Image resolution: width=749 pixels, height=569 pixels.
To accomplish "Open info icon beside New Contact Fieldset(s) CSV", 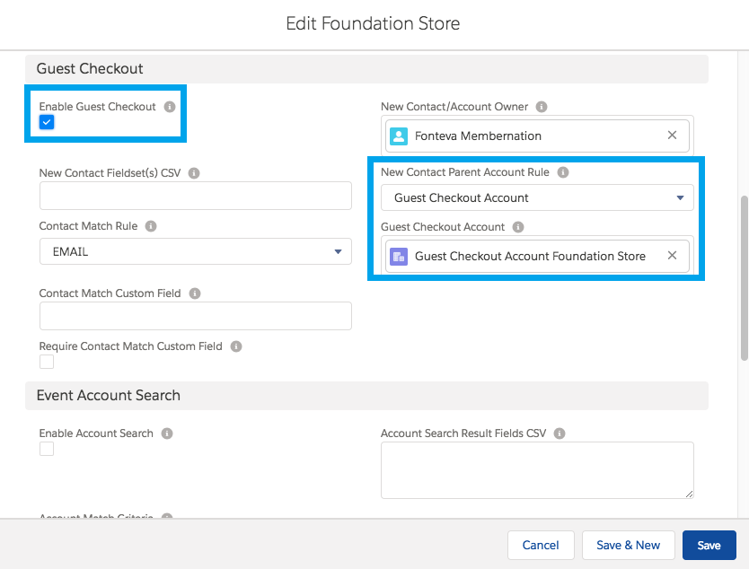I will pyautogui.click(x=194, y=173).
